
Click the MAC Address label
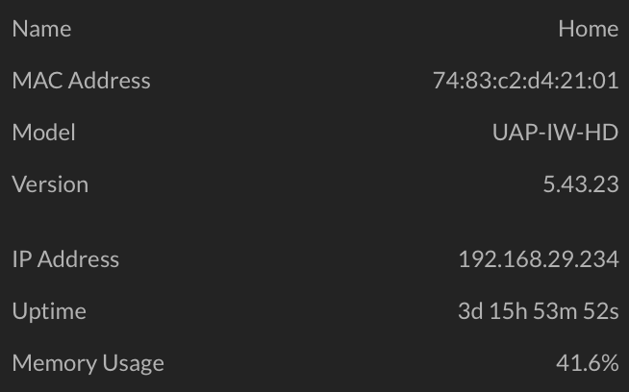[x=82, y=81]
